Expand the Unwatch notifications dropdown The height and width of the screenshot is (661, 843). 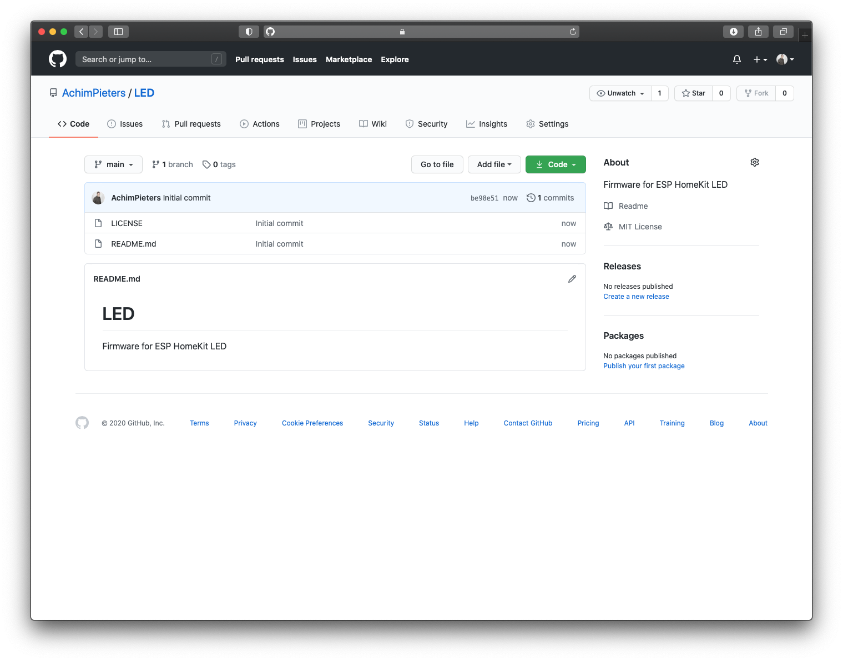[620, 93]
